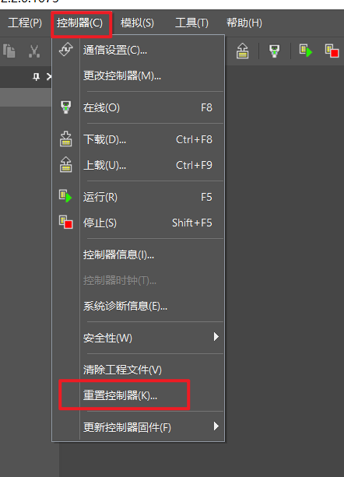
Task: Click the green run toolbar icon
Action: click(x=305, y=50)
